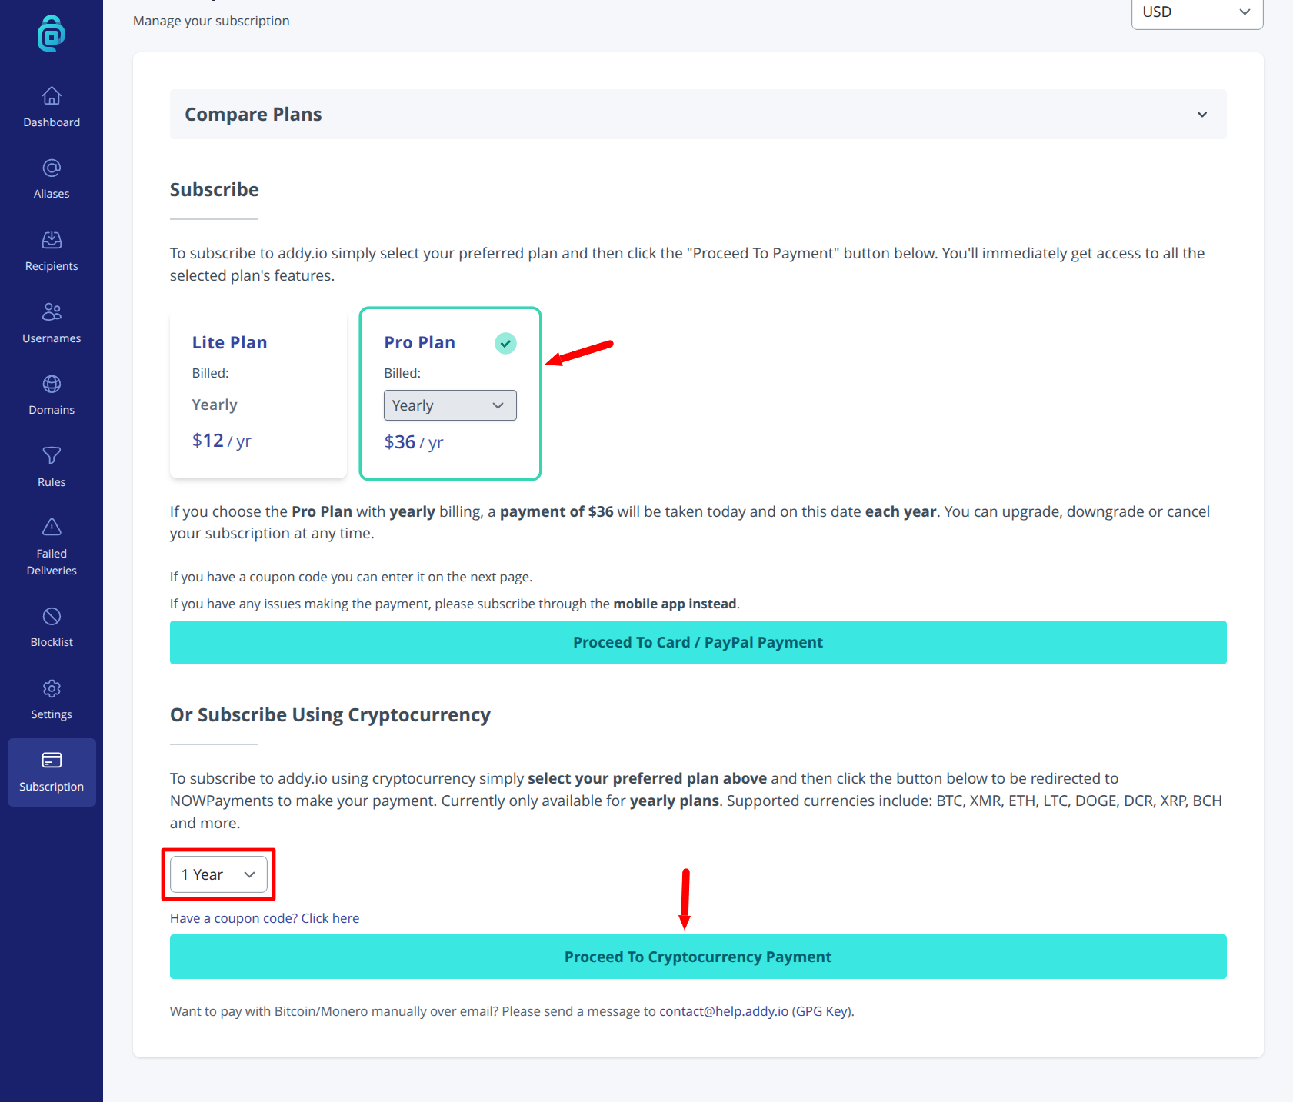1293x1102 pixels.
Task: Open Usernames menu label
Action: pos(52,338)
